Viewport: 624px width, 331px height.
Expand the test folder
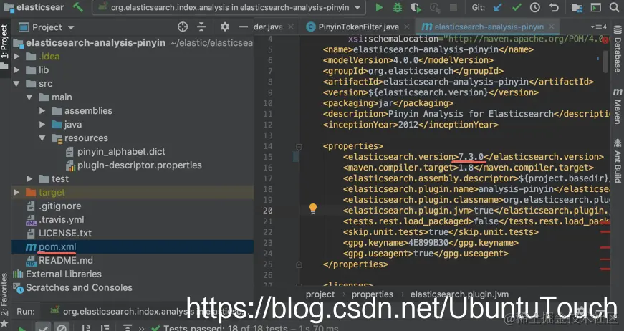pos(29,178)
